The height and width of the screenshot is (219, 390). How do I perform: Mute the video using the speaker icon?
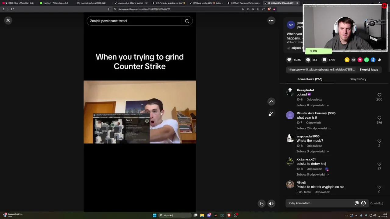click(x=271, y=203)
